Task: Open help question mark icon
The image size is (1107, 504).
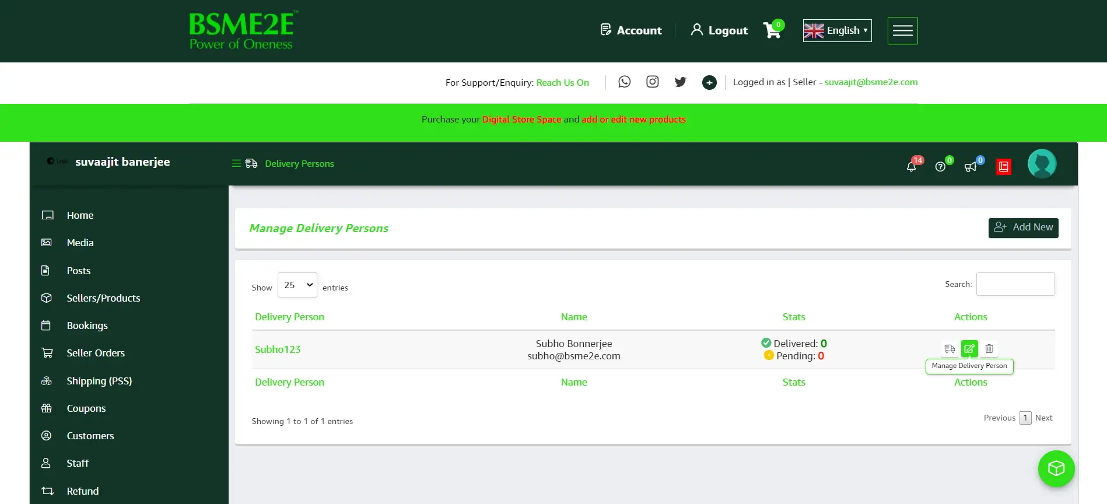Action: [940, 166]
